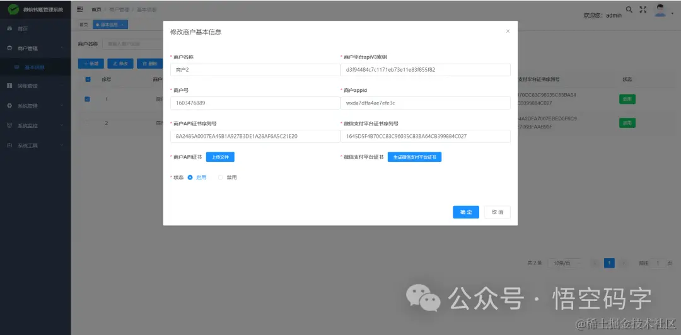Click the 商户名称 field containing 商户2

click(255, 70)
